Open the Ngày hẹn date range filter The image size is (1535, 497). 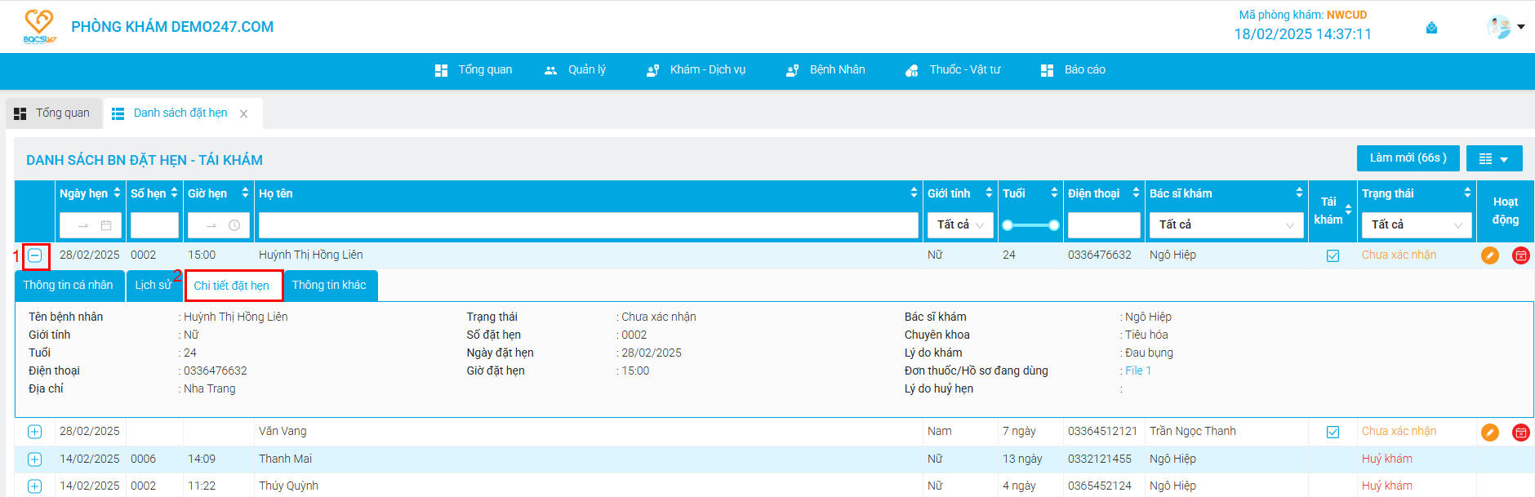point(91,225)
